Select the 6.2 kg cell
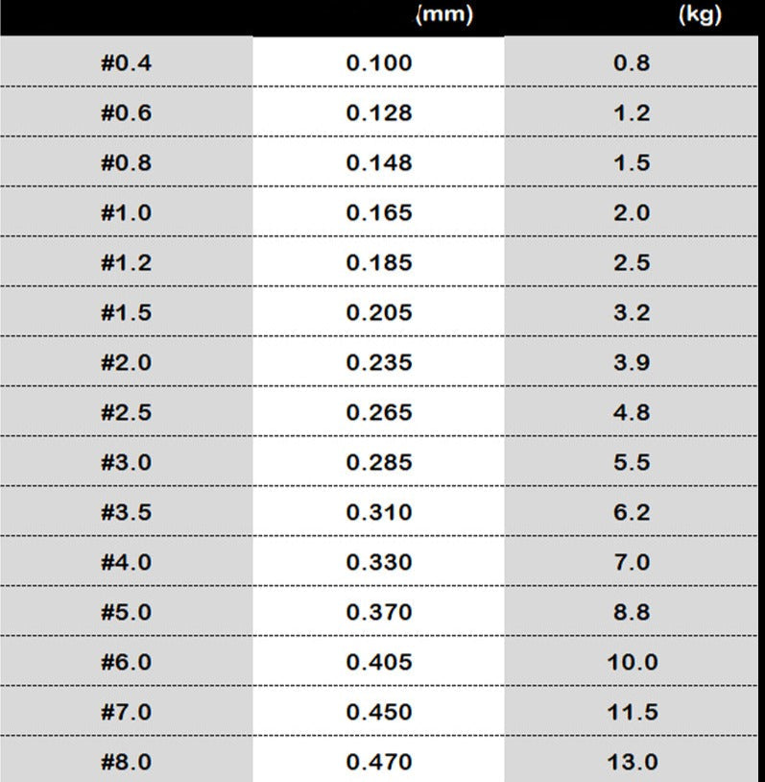The height and width of the screenshot is (782, 765). 632,513
